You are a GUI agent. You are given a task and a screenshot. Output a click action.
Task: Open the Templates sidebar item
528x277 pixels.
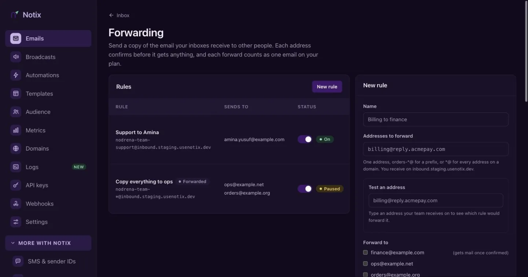coord(48,93)
